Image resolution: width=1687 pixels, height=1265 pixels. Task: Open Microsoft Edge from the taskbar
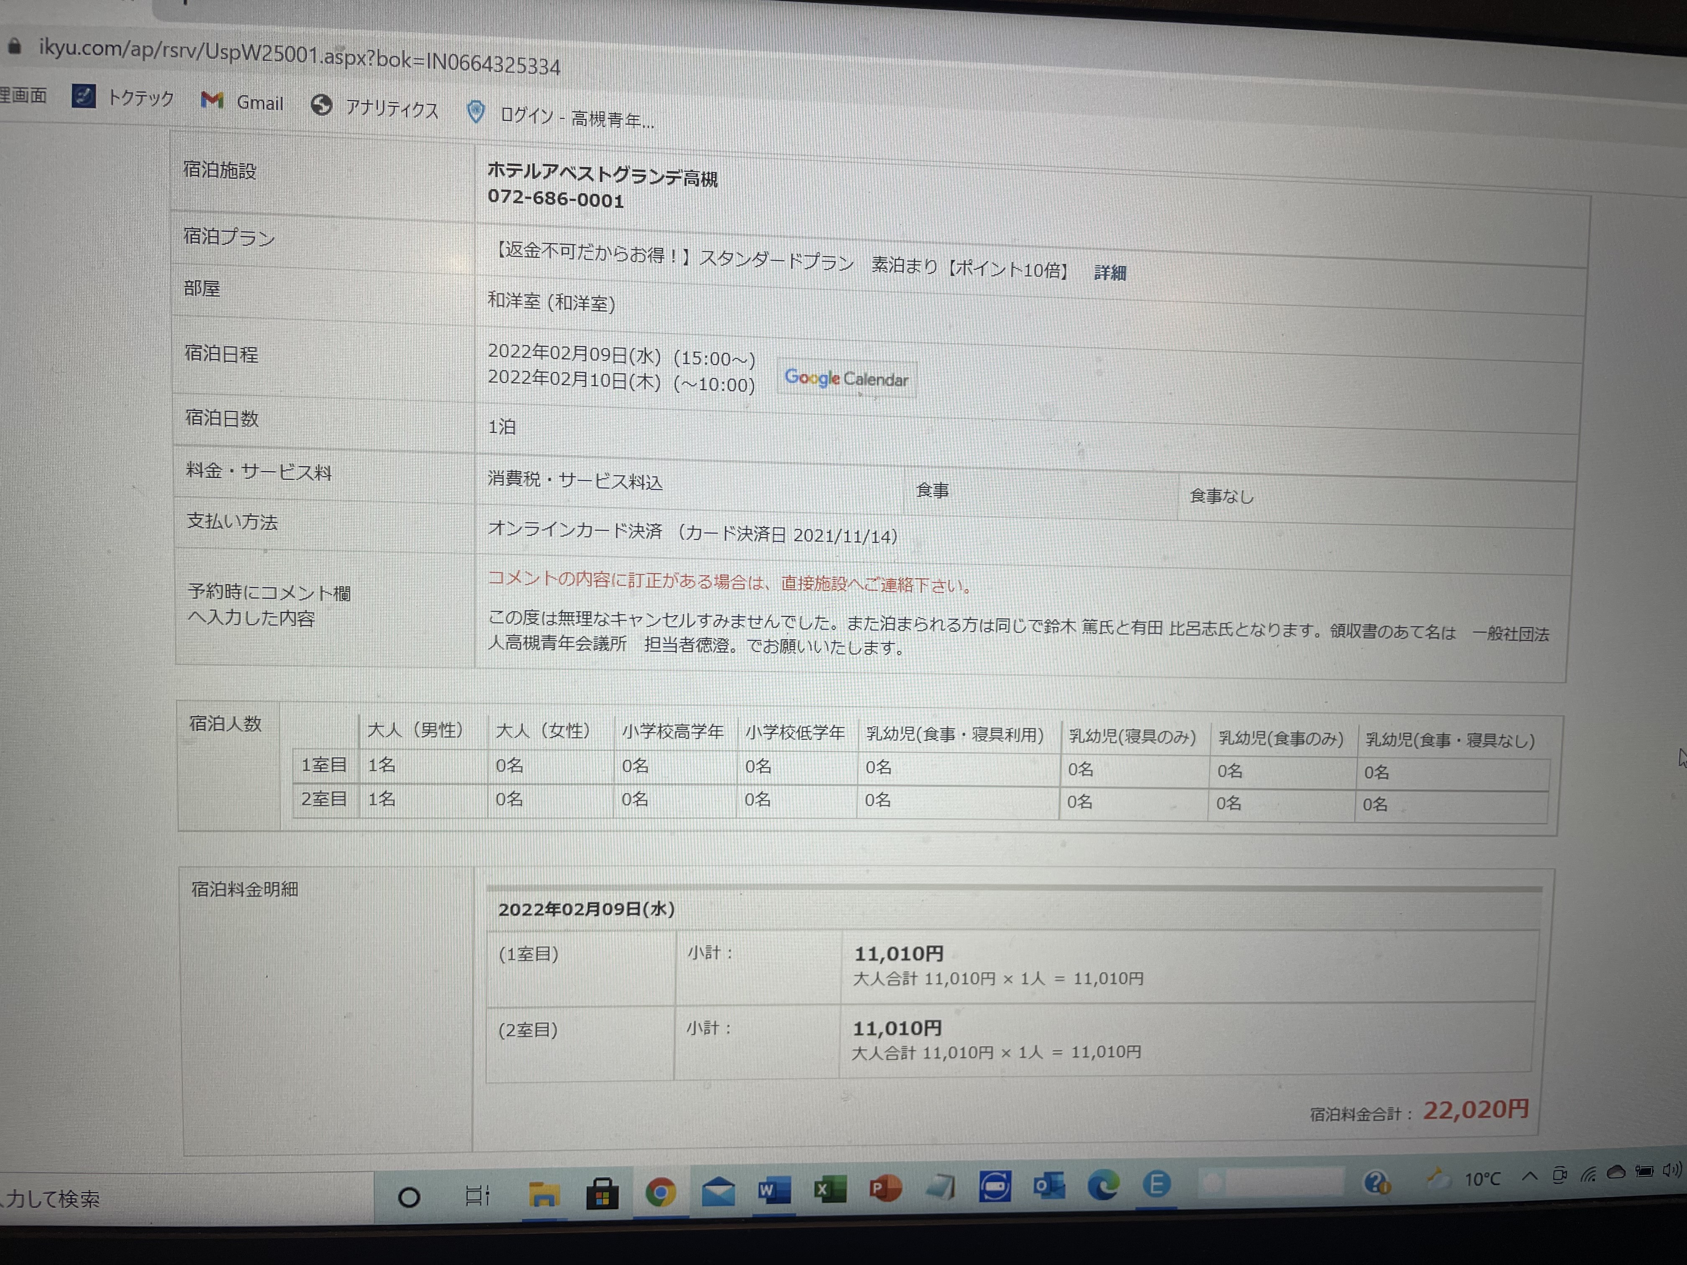[x=1104, y=1185]
